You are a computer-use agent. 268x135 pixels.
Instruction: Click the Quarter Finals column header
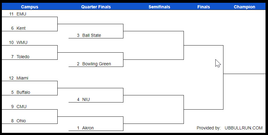click(96, 7)
